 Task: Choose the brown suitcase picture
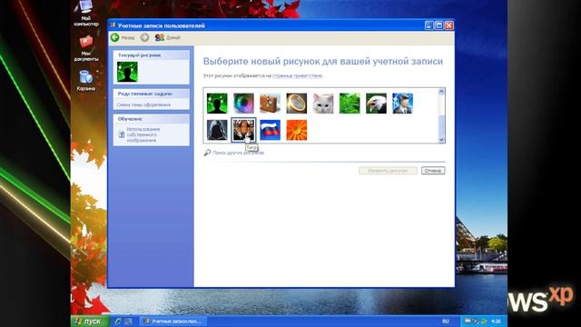tap(271, 103)
